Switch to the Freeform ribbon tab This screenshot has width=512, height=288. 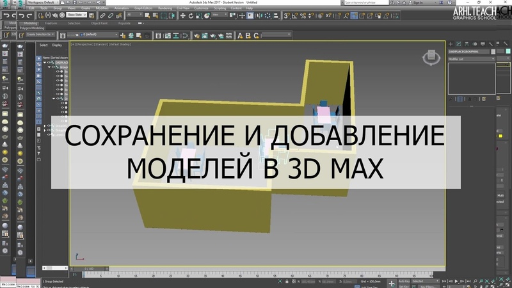pyautogui.click(x=51, y=23)
